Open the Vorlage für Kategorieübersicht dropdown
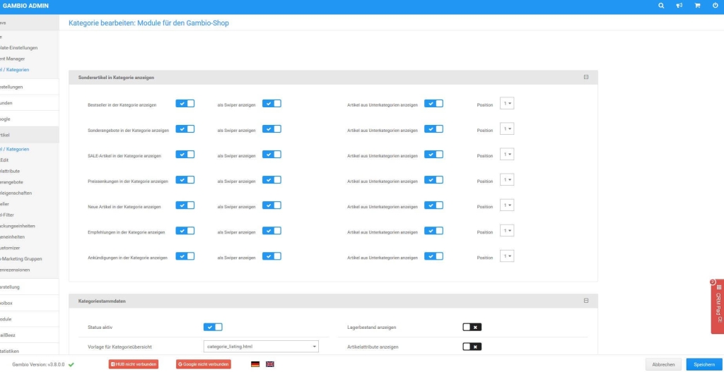This screenshot has height=372, width=724. [261, 347]
